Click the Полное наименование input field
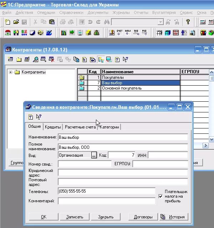This screenshot has height=228, width=214. pos(123,147)
